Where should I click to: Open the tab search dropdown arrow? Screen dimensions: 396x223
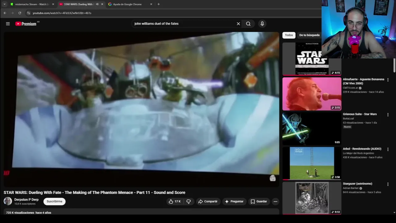click(4, 4)
